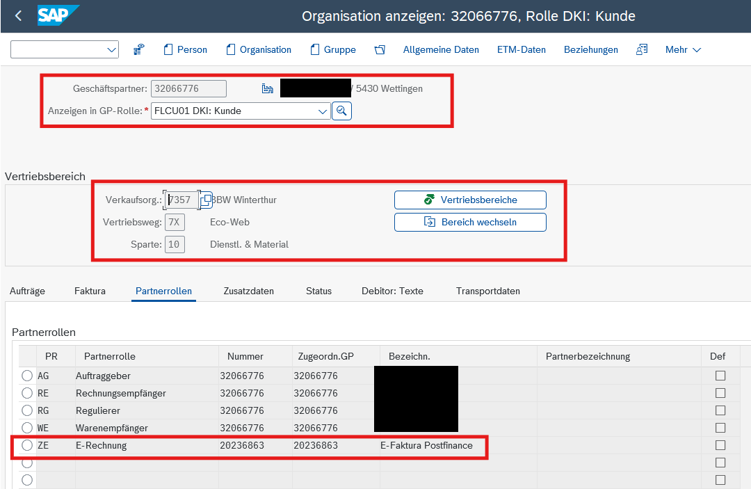This screenshot has height=489, width=751.
Task: Open ETM-Daten
Action: tap(521, 50)
